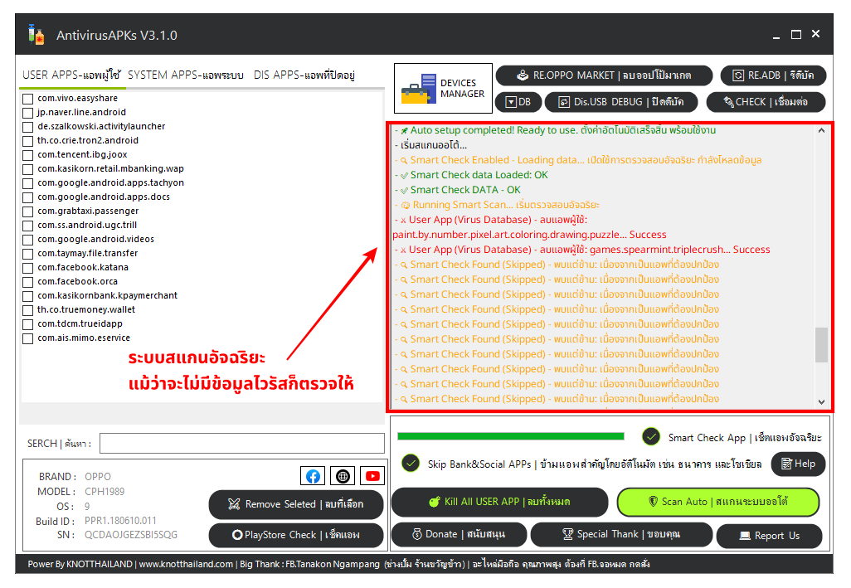Check com.facebook.orca checkbox
851x588 pixels.
(x=27, y=282)
